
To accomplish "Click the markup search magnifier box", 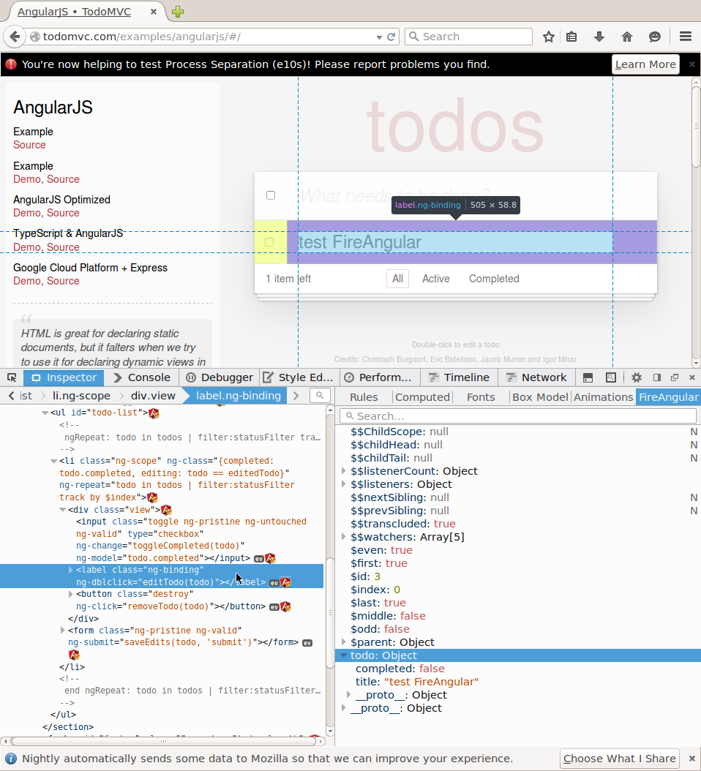I will point(320,395).
